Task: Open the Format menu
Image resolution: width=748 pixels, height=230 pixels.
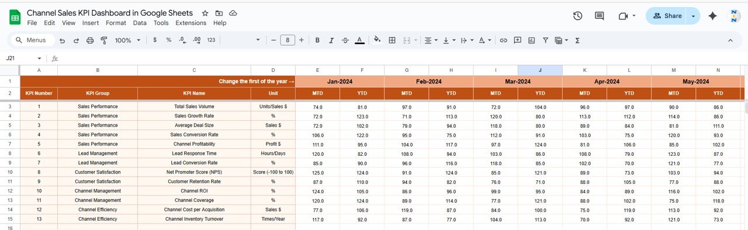Action: (116, 23)
